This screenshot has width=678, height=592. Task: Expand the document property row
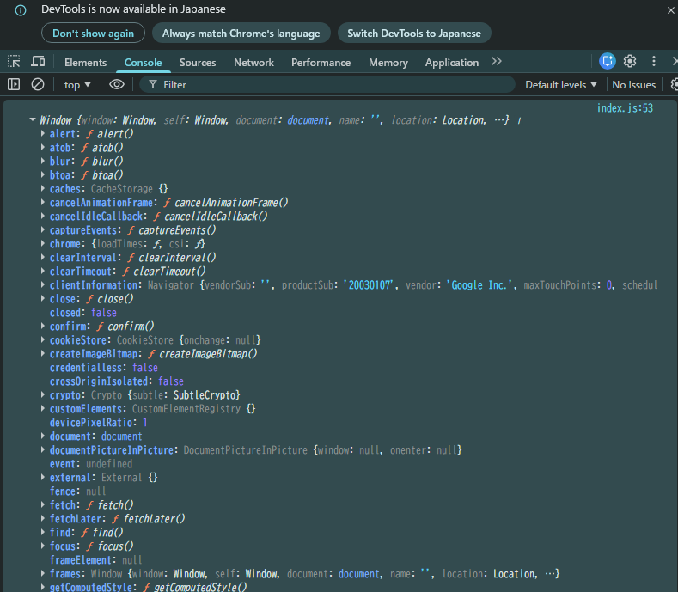42,436
